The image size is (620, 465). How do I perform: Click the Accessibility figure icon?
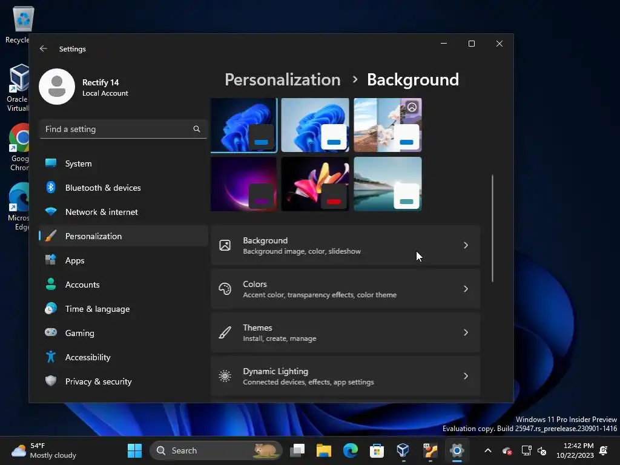(51, 357)
